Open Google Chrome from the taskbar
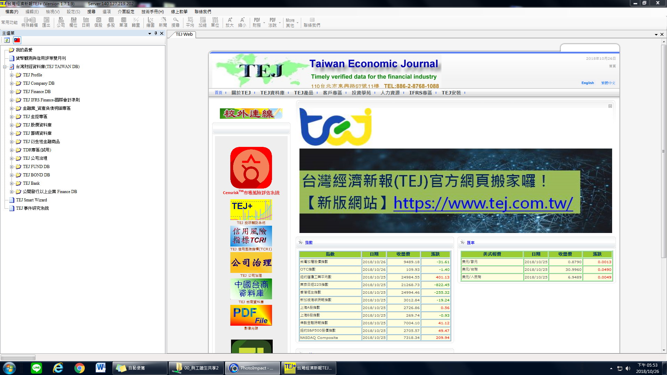667x375 pixels. pyautogui.click(x=80, y=368)
